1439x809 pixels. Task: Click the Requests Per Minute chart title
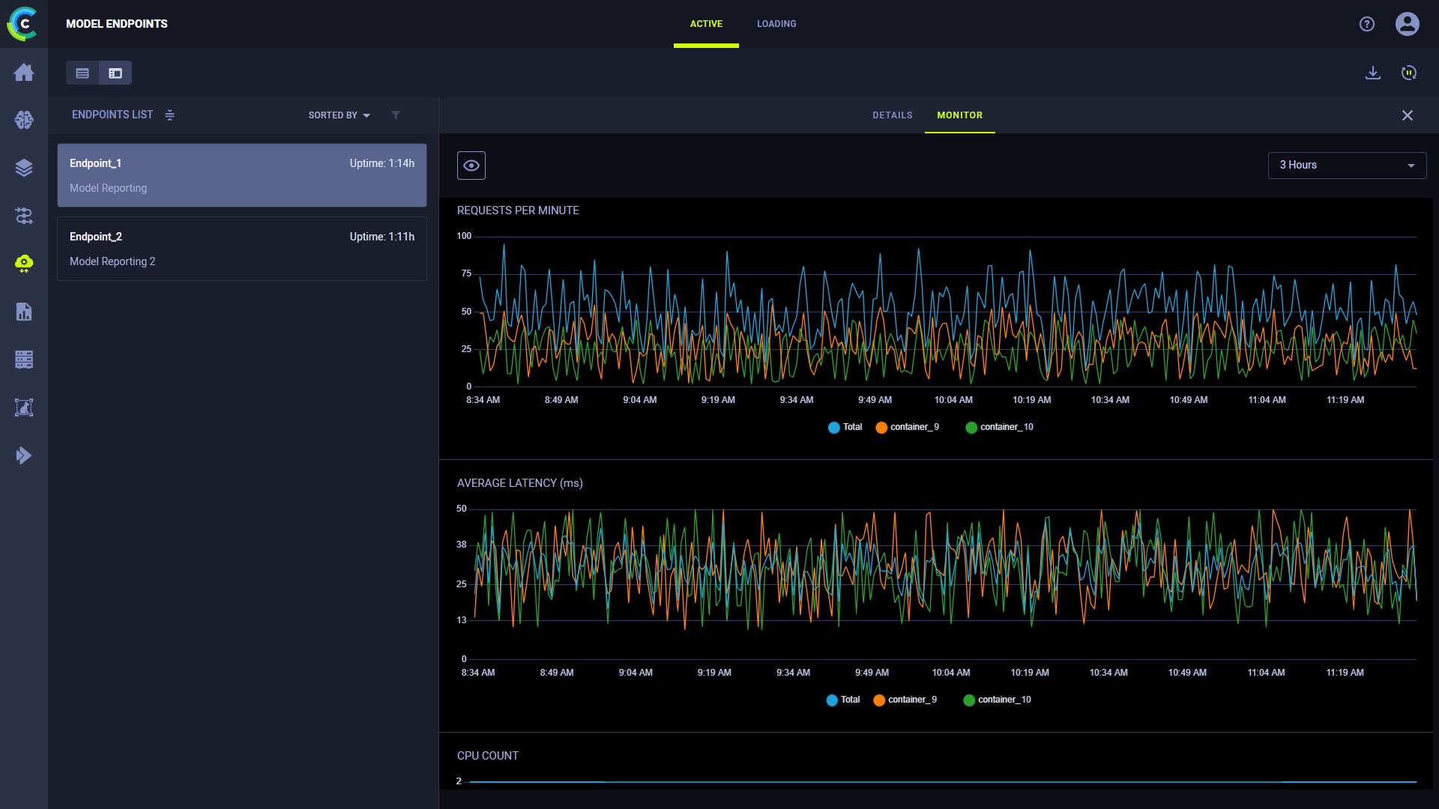pyautogui.click(x=518, y=210)
